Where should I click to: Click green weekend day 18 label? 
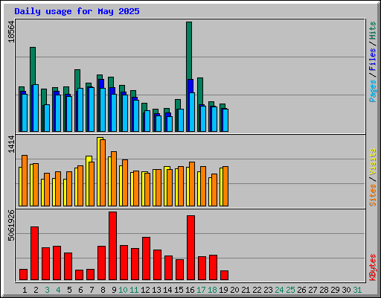(x=212, y=290)
